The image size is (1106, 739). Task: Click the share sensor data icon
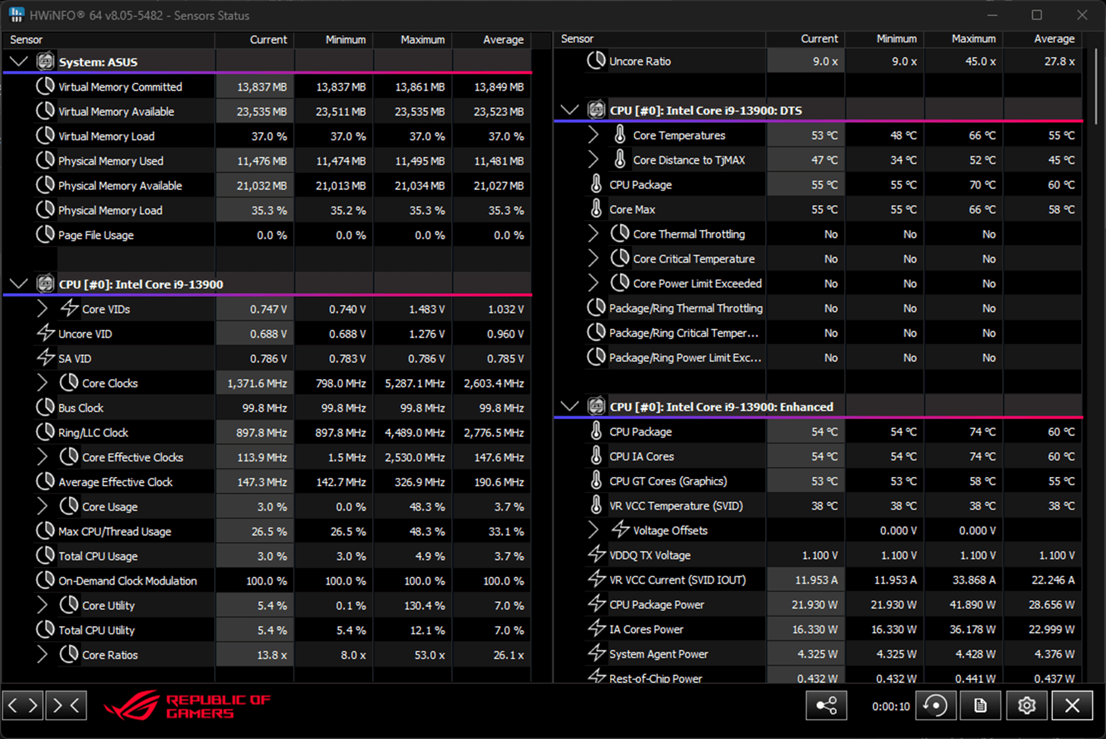click(826, 705)
